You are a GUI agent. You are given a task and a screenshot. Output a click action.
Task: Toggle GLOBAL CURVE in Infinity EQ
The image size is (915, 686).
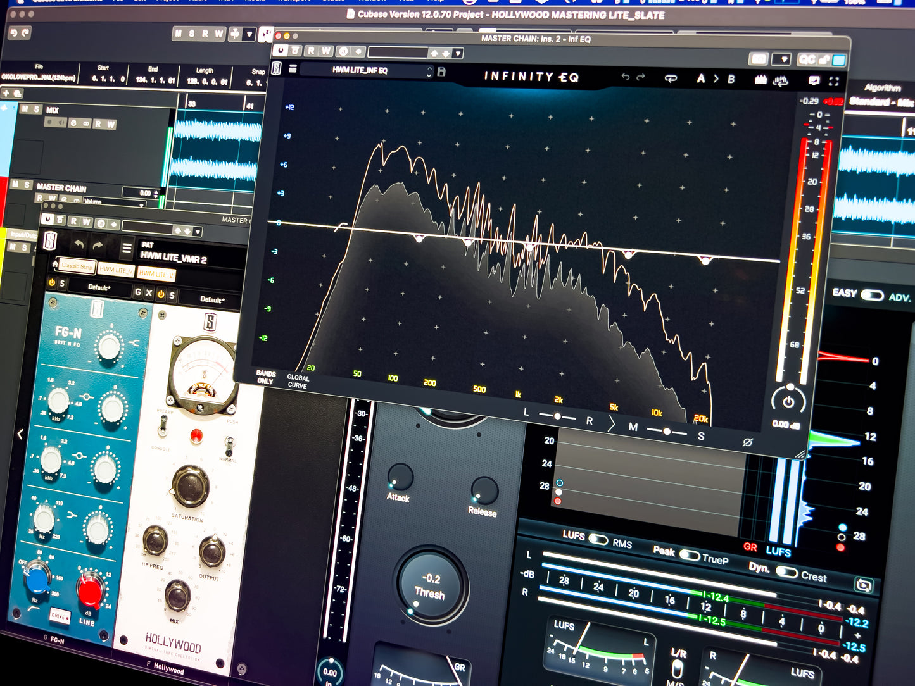click(298, 381)
